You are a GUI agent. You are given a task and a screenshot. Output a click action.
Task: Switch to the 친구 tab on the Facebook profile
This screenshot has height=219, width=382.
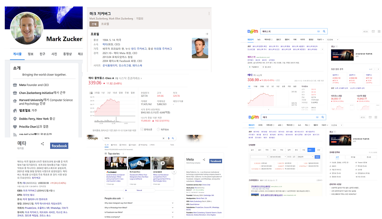coord(42,54)
